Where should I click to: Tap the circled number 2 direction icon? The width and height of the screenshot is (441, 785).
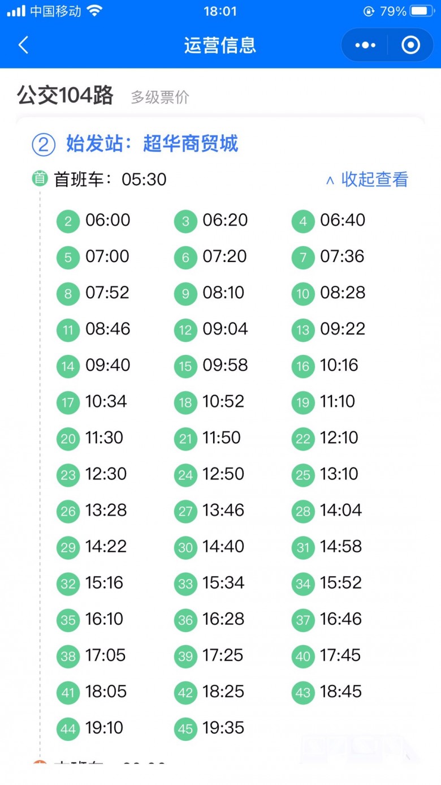point(44,145)
